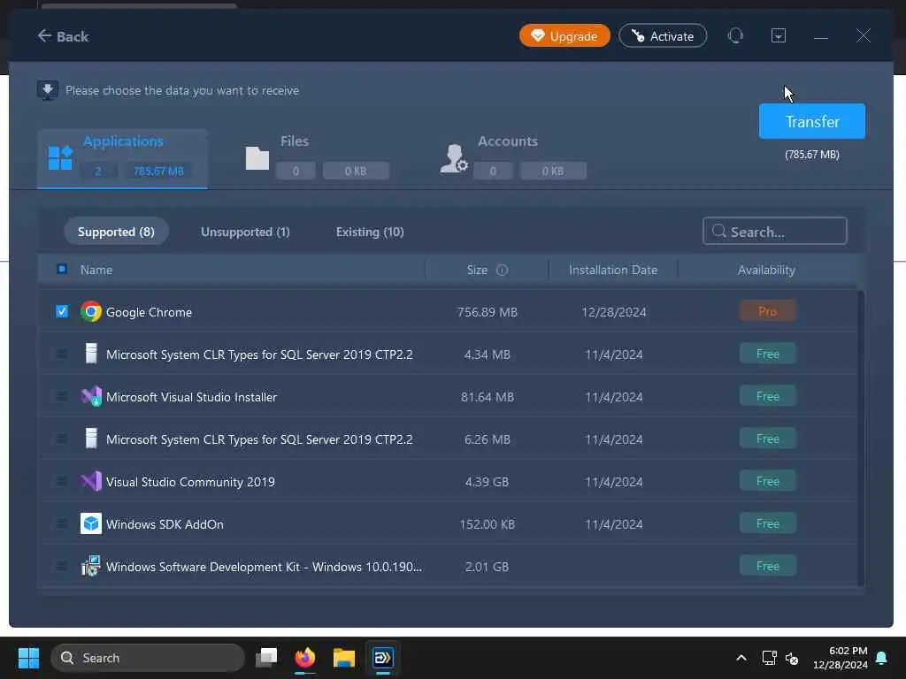Check the 6.26 MB SQL CLR Types checkbox
Screen dimensions: 906x679
pyautogui.click(x=62, y=439)
